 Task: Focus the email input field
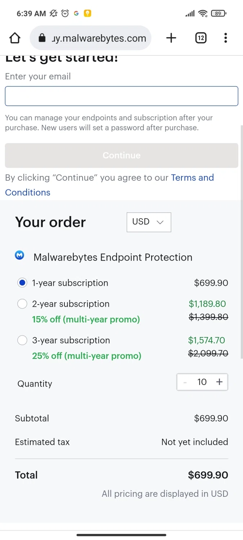(122, 96)
